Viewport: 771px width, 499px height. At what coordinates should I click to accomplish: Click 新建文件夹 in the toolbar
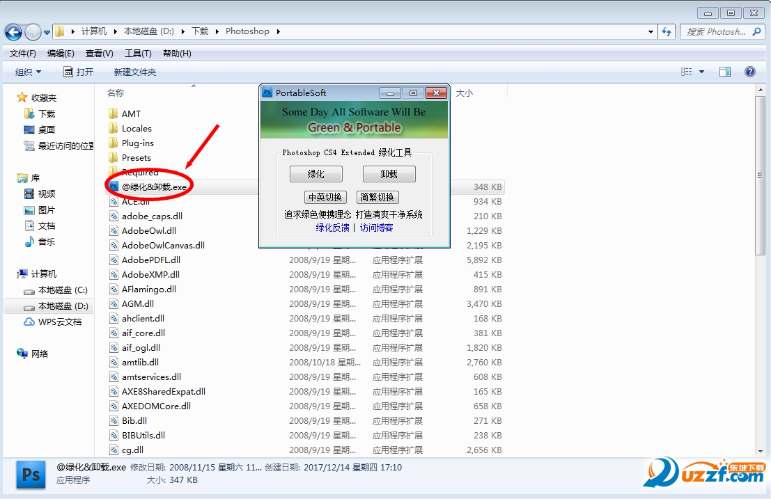(134, 72)
